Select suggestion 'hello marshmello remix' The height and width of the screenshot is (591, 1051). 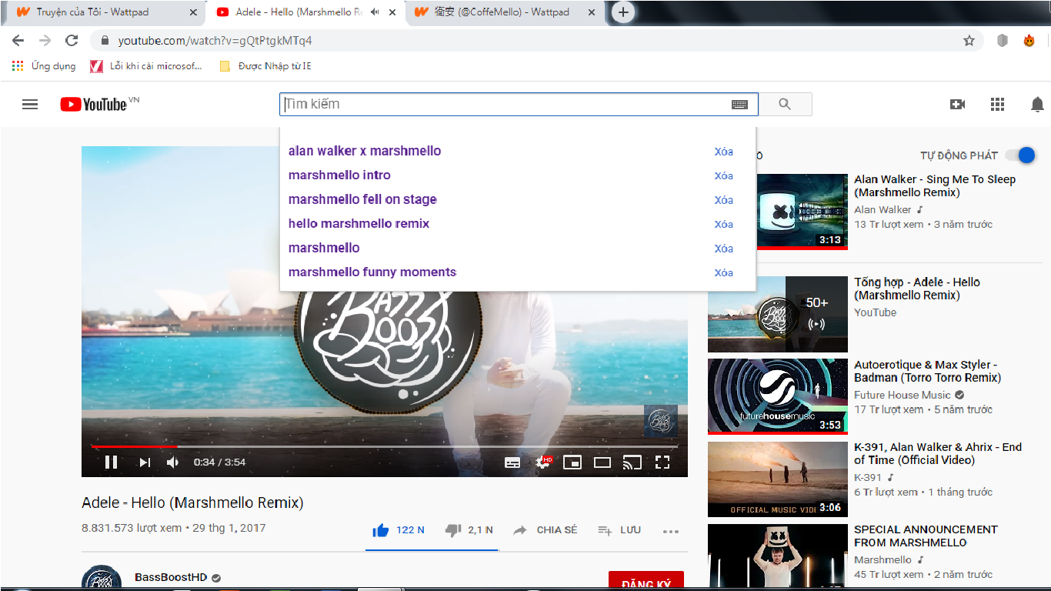pyautogui.click(x=359, y=223)
